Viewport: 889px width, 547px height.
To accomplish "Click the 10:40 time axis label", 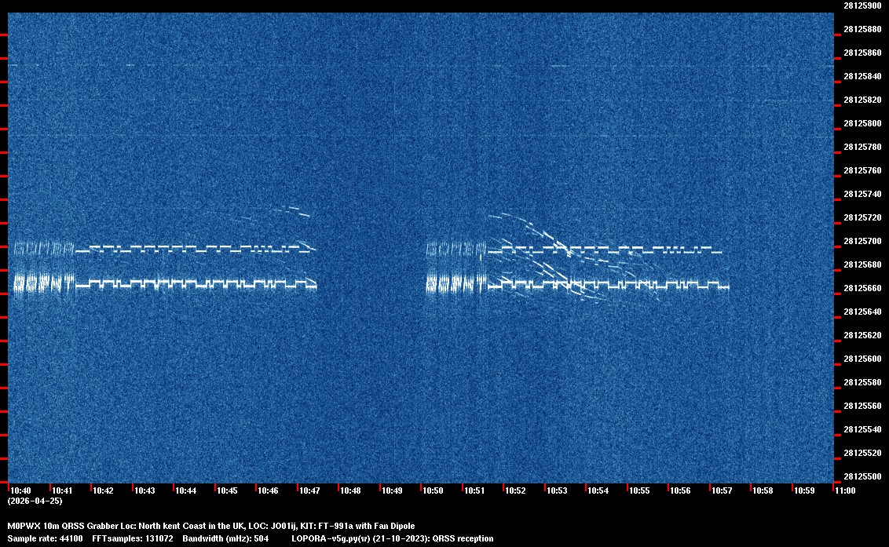I will (21, 490).
